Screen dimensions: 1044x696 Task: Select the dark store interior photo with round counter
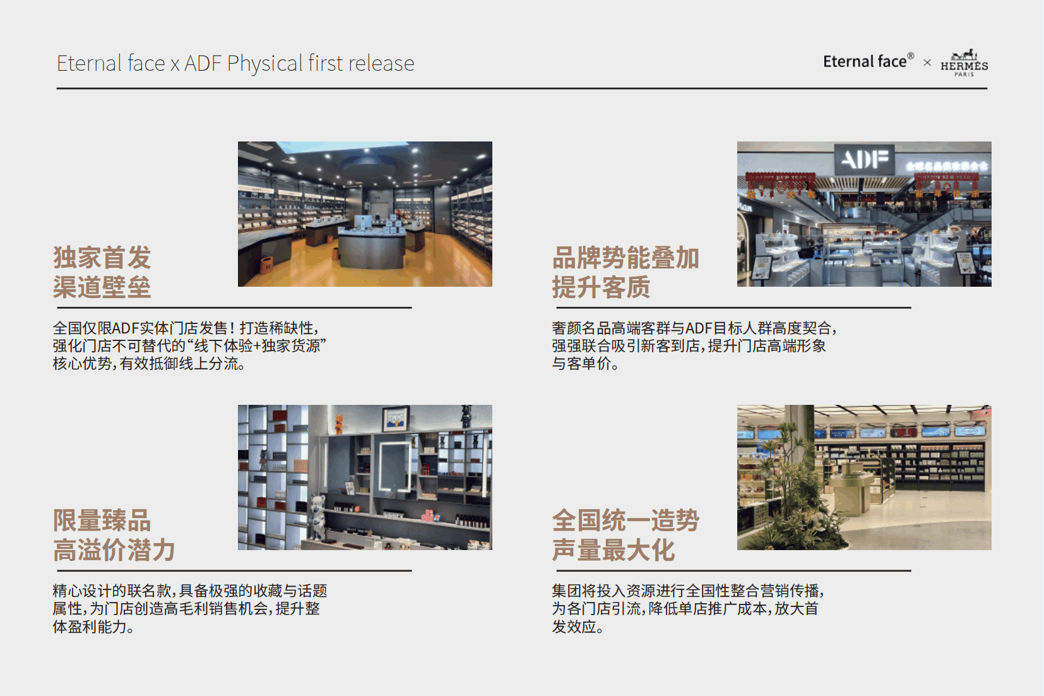tap(365, 214)
